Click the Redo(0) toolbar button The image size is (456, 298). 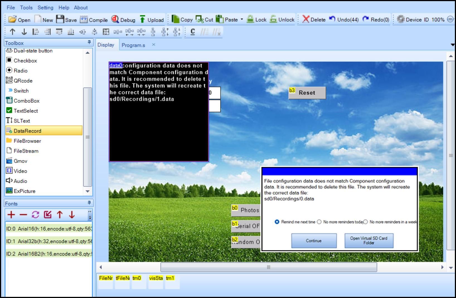[376, 20]
